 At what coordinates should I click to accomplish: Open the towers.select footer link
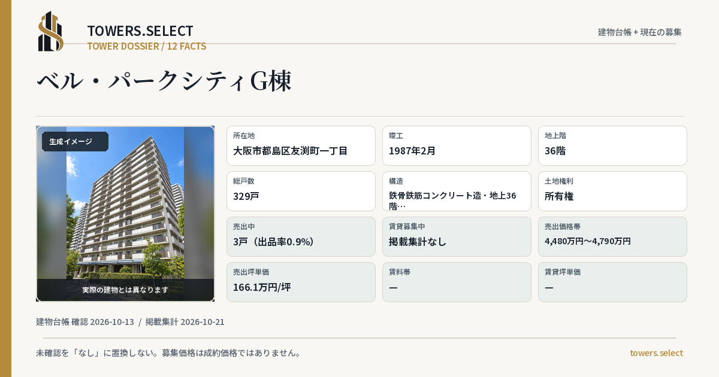pyautogui.click(x=656, y=353)
